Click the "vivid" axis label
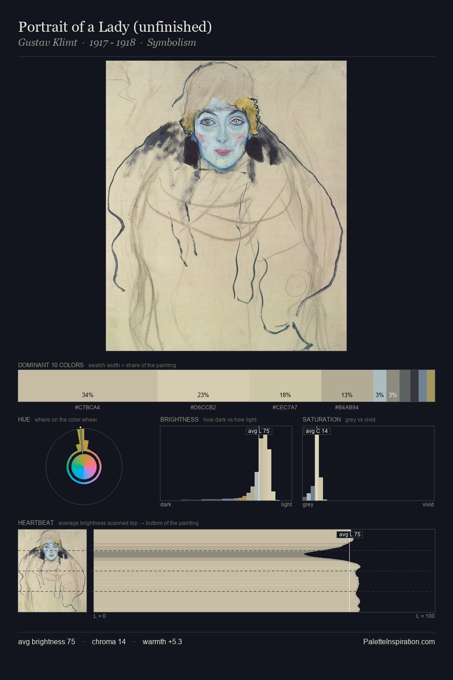 tap(428, 505)
